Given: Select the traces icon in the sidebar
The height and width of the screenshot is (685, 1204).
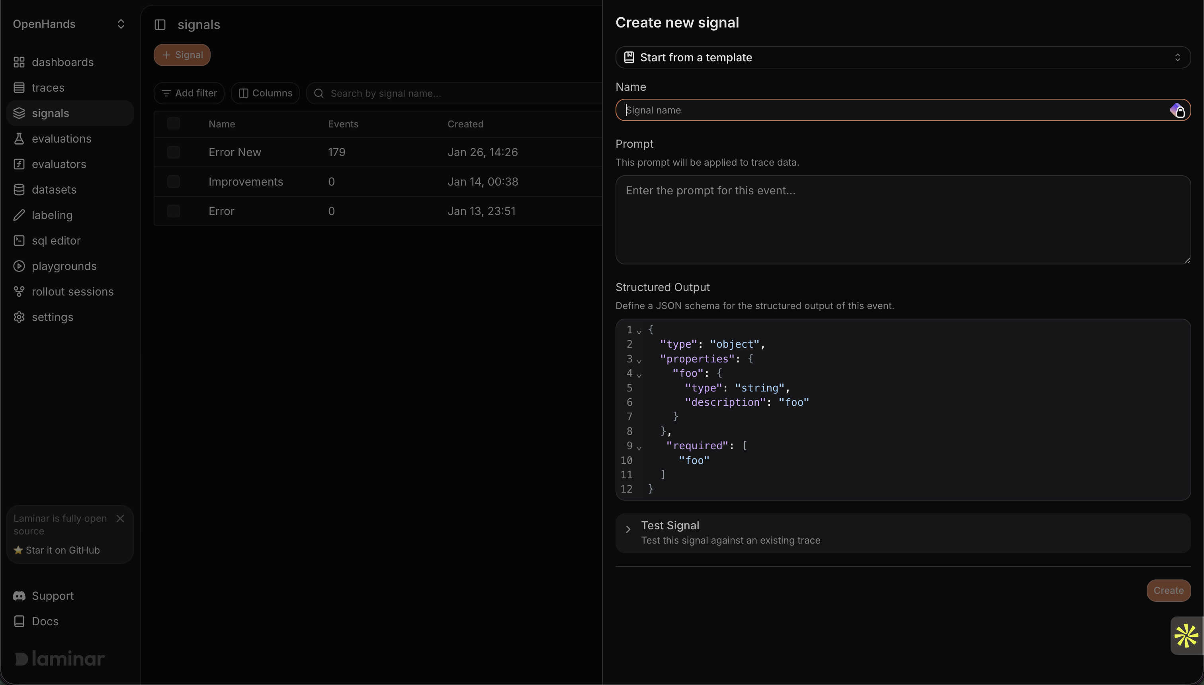Looking at the screenshot, I should pyautogui.click(x=19, y=88).
